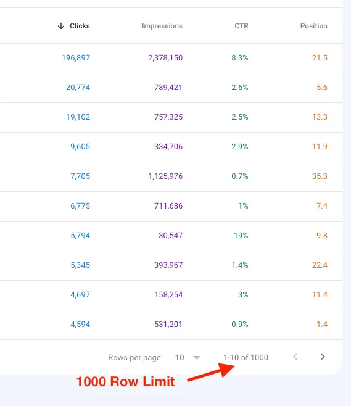
Task: Sort table by Position column header
Action: point(314,26)
